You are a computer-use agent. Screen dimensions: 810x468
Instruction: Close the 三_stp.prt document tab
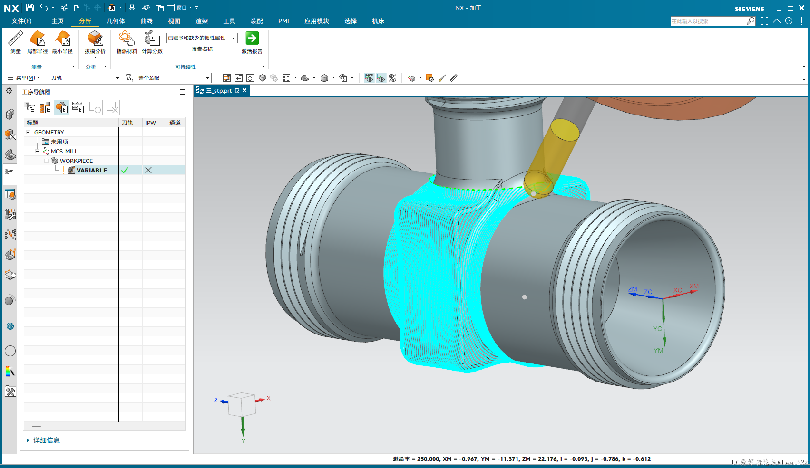[244, 90]
